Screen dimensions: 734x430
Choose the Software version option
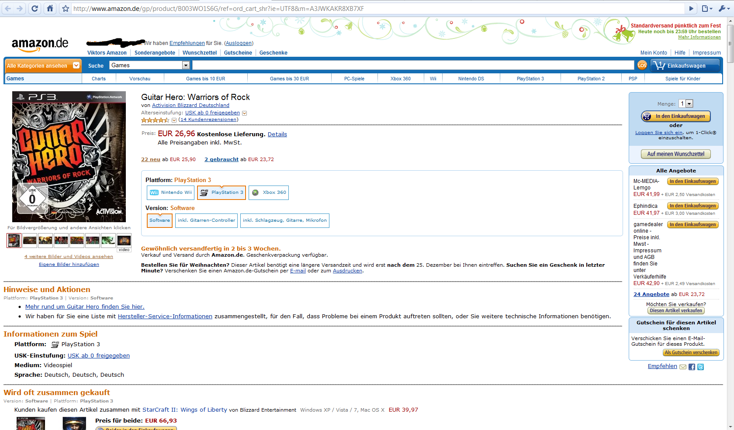(x=159, y=220)
